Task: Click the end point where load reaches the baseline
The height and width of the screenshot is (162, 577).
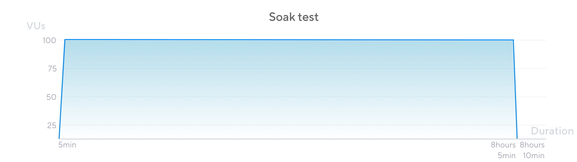Action: (517, 138)
